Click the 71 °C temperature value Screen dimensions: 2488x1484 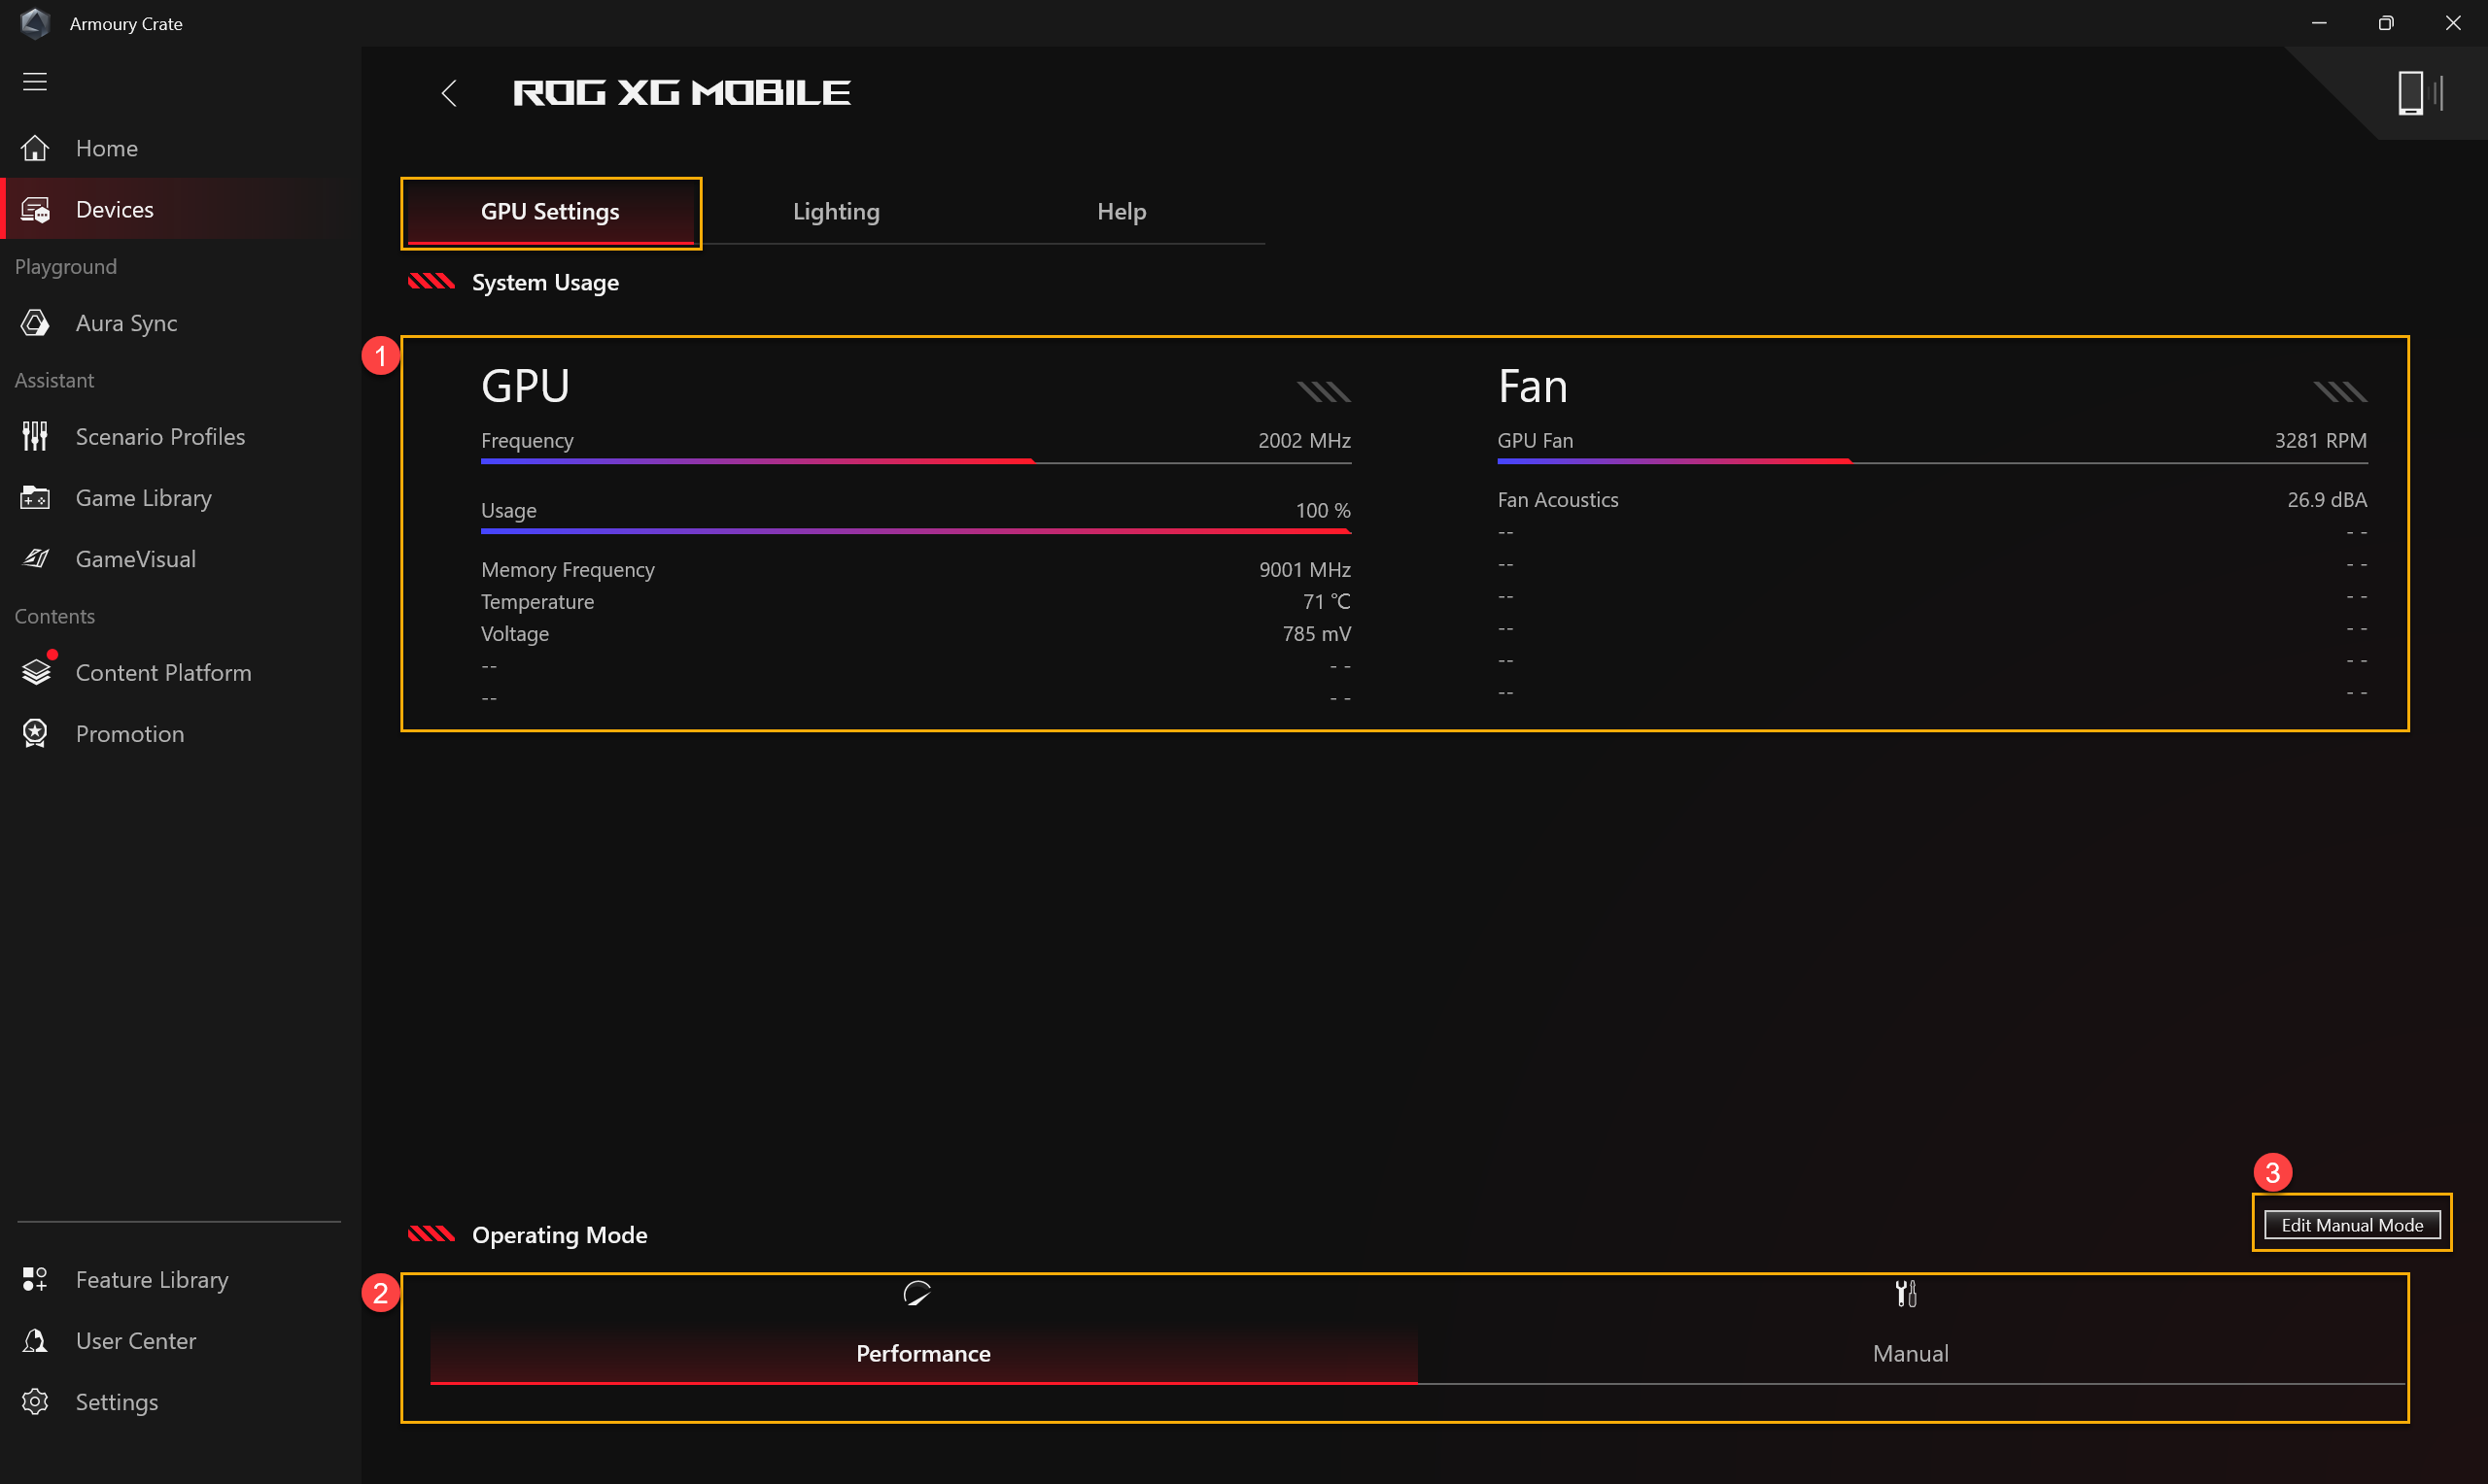[1326, 602]
